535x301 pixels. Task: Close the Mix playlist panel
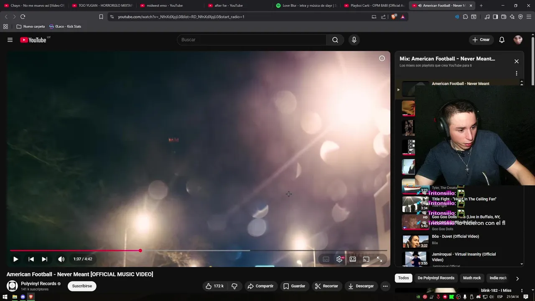coord(517,61)
